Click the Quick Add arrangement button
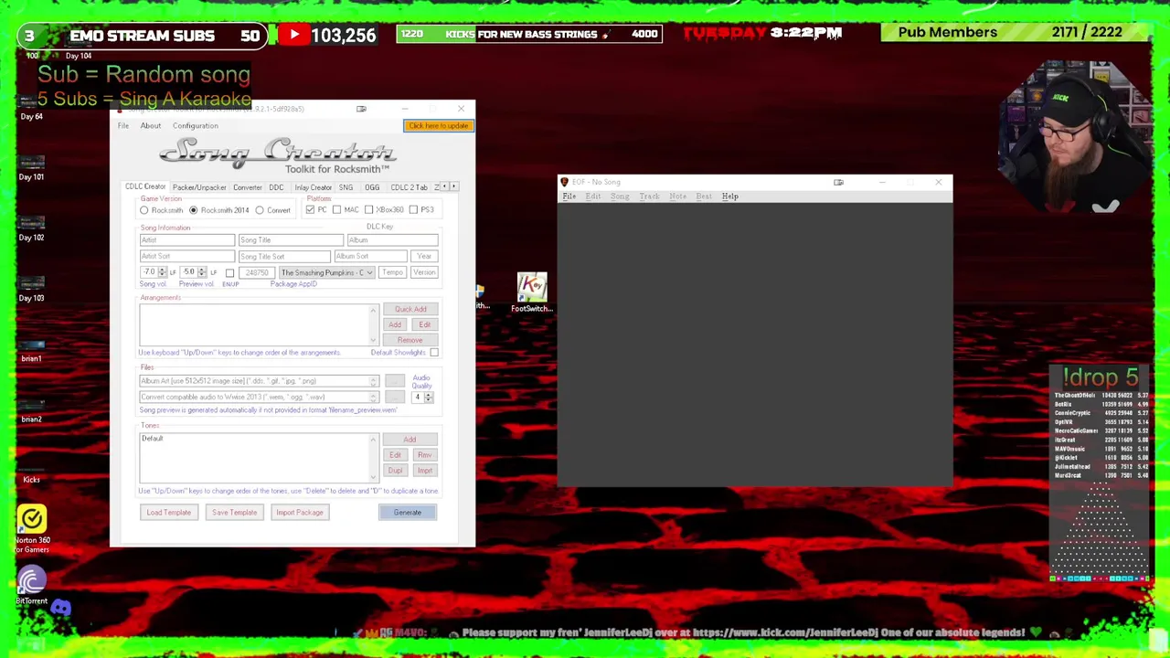 click(410, 309)
